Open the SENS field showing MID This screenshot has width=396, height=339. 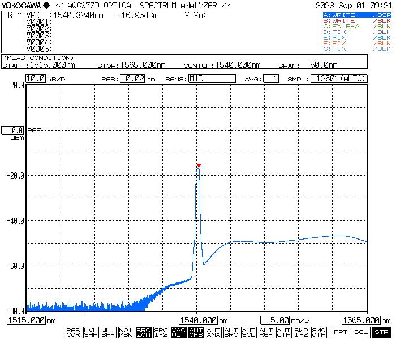click(x=212, y=79)
